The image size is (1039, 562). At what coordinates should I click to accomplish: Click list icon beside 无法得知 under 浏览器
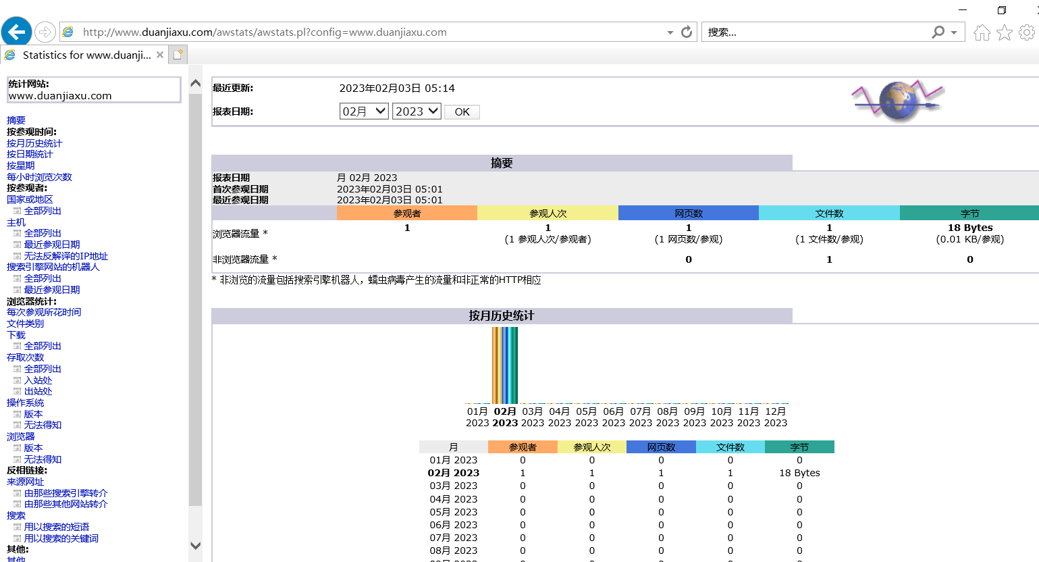tap(18, 459)
